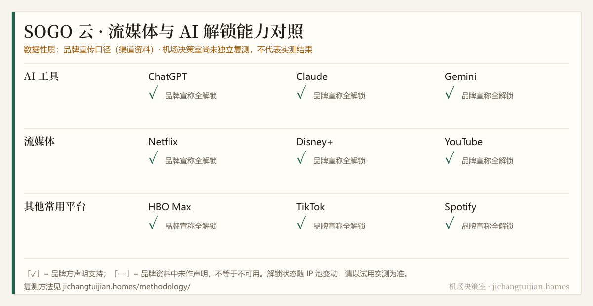Screen dimensions: 593x306
Task: Select the YouTube label
Action: 464,142
